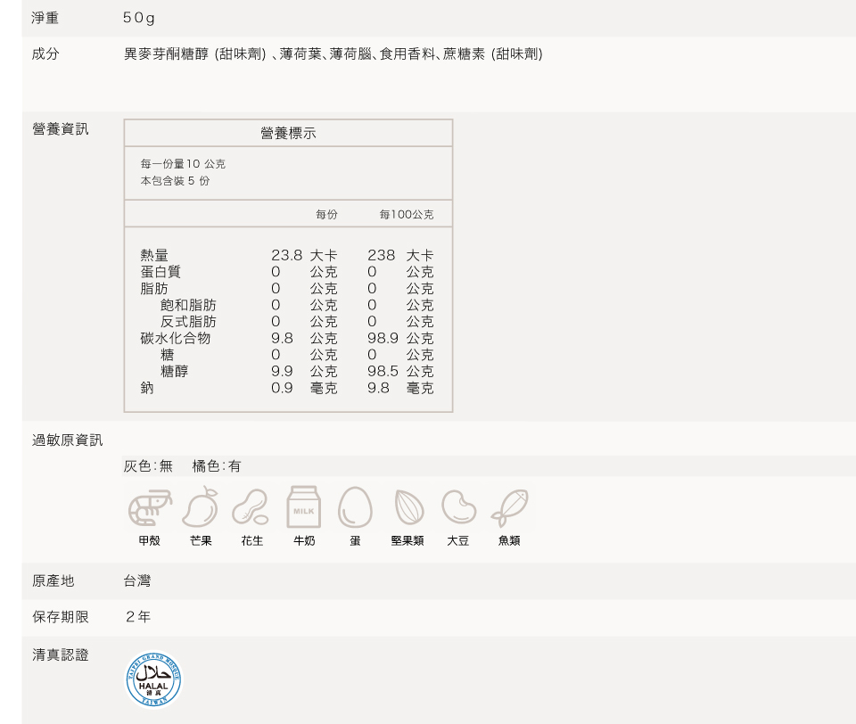
Task: Click the mango (芒果) allergen icon
Action: click(x=201, y=507)
